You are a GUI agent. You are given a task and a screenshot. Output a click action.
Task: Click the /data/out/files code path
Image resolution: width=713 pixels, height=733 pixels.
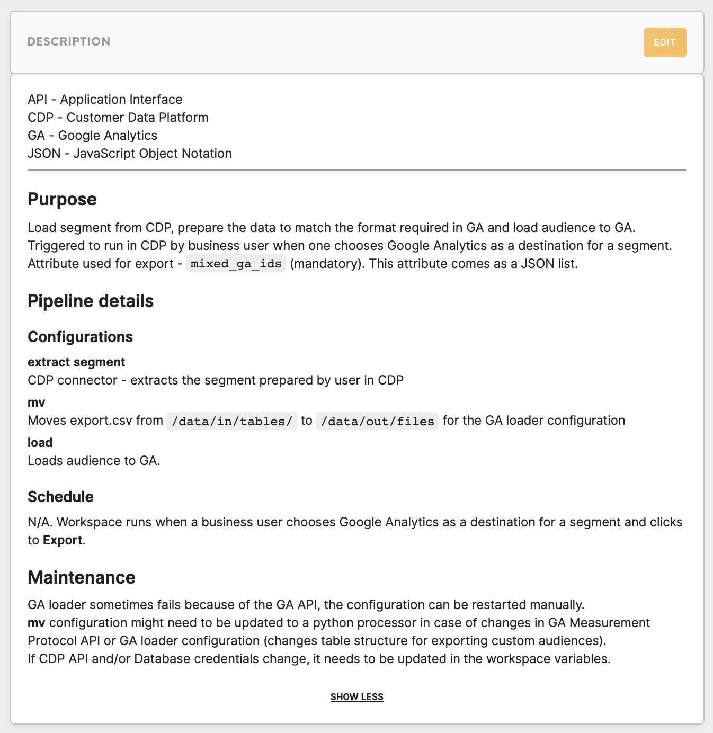point(377,421)
